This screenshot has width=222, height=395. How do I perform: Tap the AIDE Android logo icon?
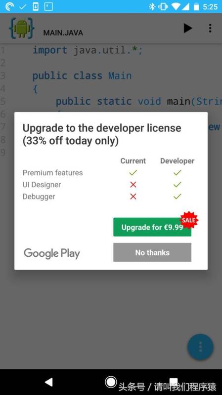pyautogui.click(x=22, y=28)
